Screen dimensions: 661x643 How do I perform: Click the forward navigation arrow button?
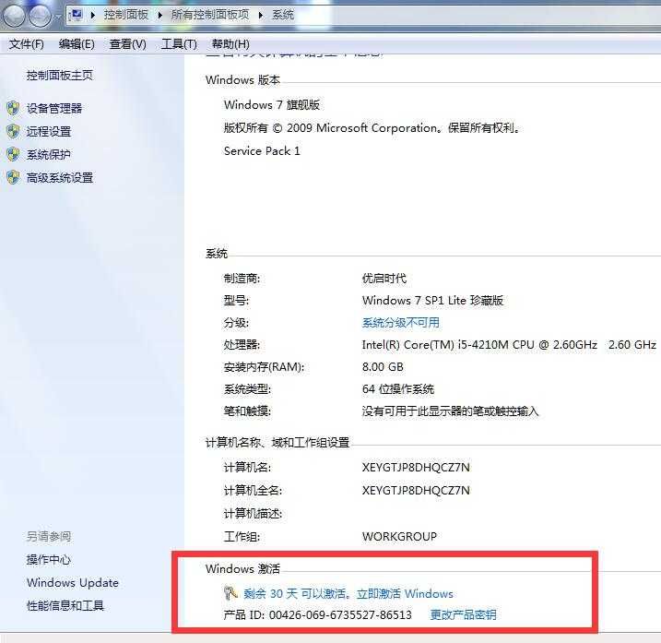pyautogui.click(x=41, y=16)
